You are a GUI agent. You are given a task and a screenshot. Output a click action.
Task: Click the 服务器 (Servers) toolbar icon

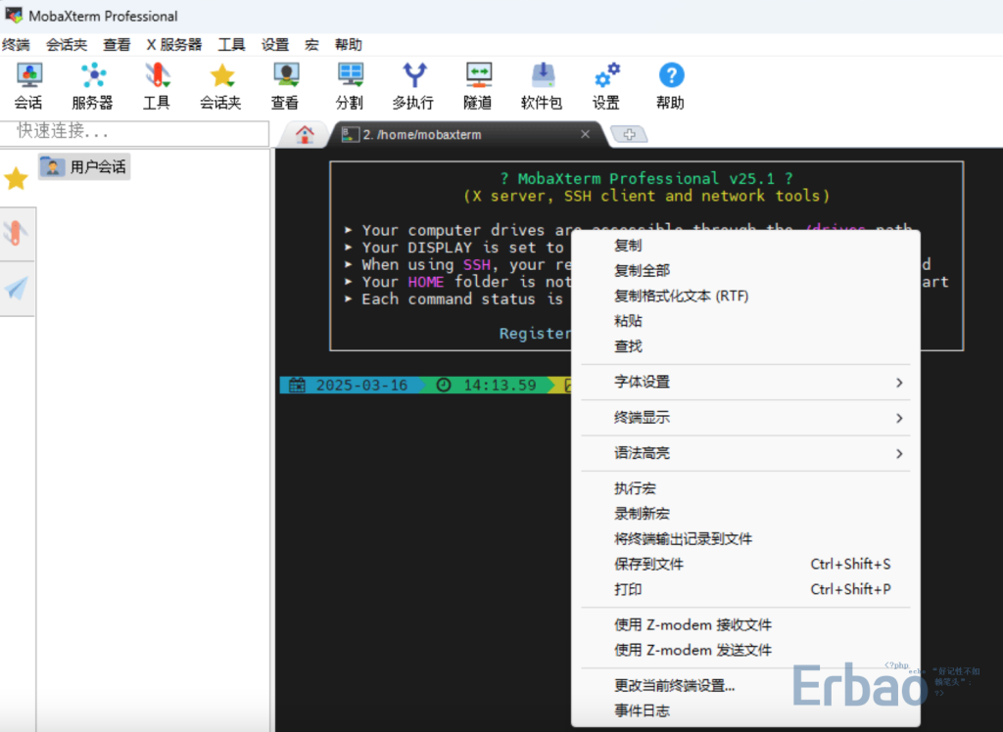(93, 86)
